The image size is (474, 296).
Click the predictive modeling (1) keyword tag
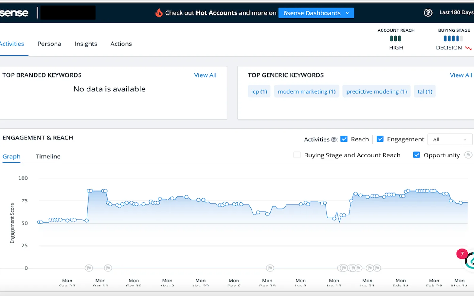(377, 91)
